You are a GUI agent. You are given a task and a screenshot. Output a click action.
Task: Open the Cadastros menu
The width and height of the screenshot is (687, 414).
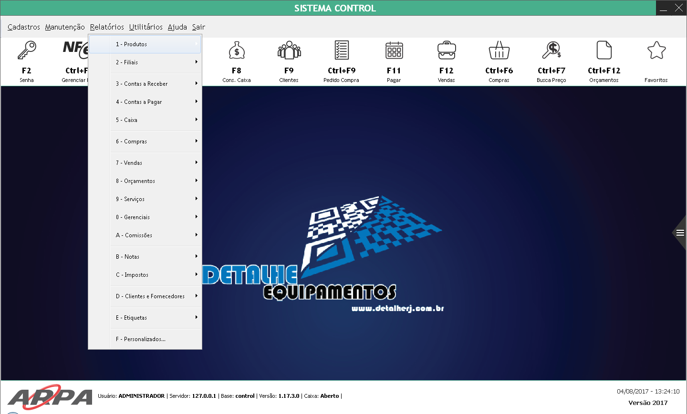pyautogui.click(x=24, y=27)
